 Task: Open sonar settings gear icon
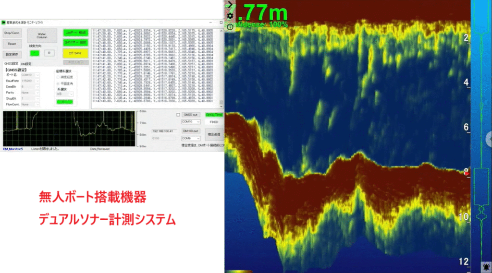[230, 16]
